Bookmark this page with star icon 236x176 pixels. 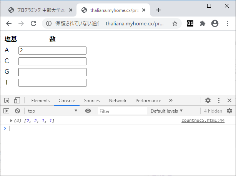pos(175,23)
